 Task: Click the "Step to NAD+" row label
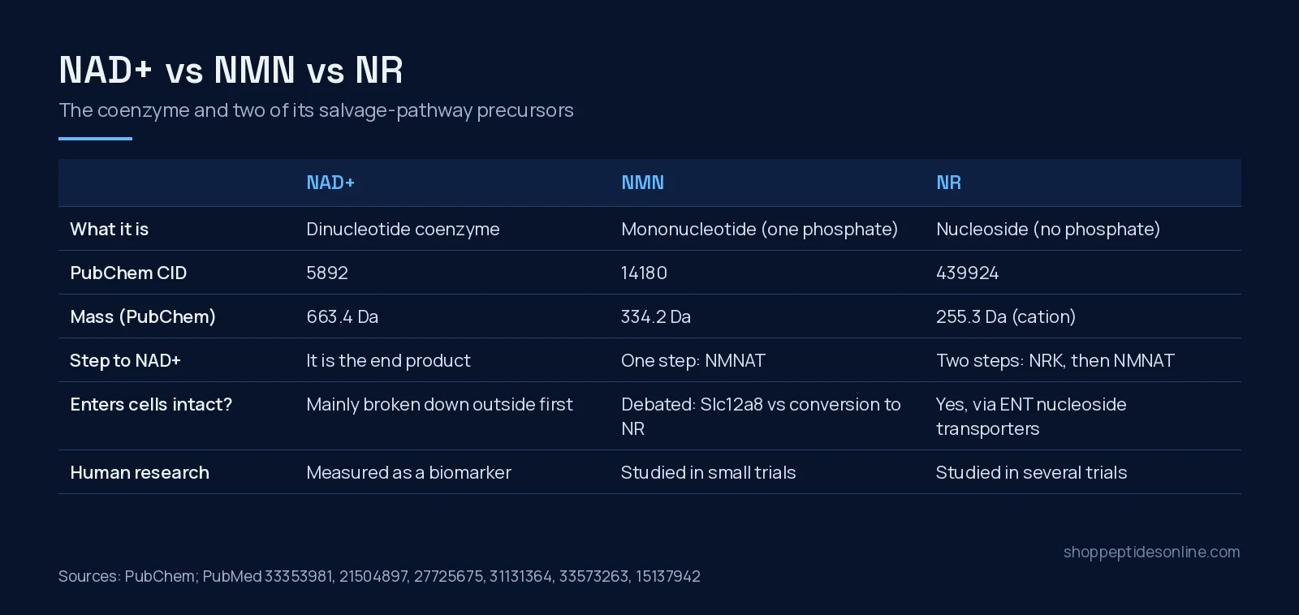coord(125,361)
